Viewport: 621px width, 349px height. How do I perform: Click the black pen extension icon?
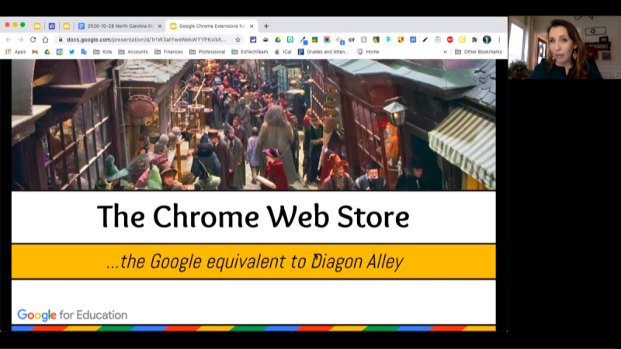point(425,40)
